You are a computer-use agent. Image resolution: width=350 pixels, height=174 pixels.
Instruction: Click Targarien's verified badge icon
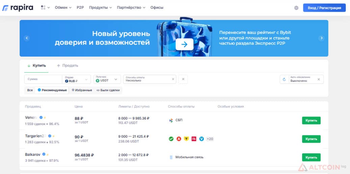point(50,136)
